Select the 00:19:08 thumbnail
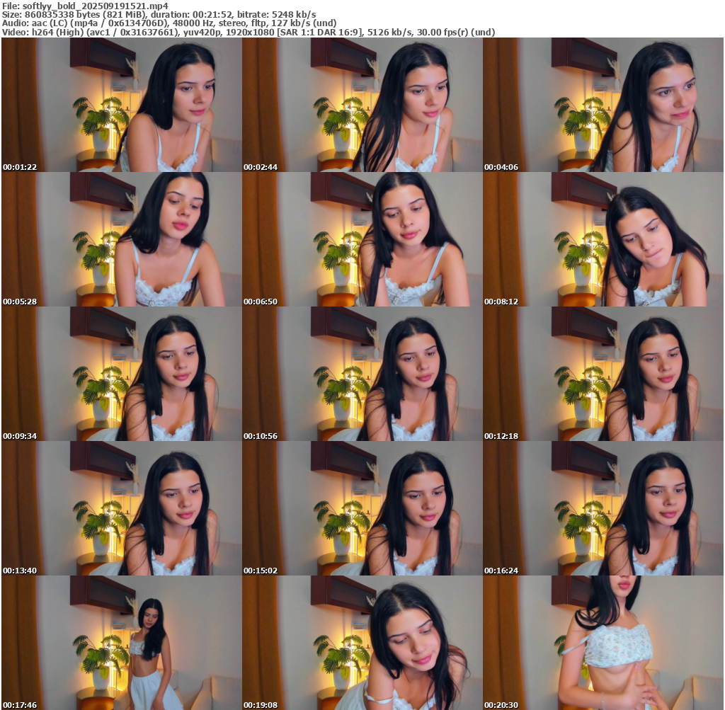The image size is (725, 710). point(362,643)
